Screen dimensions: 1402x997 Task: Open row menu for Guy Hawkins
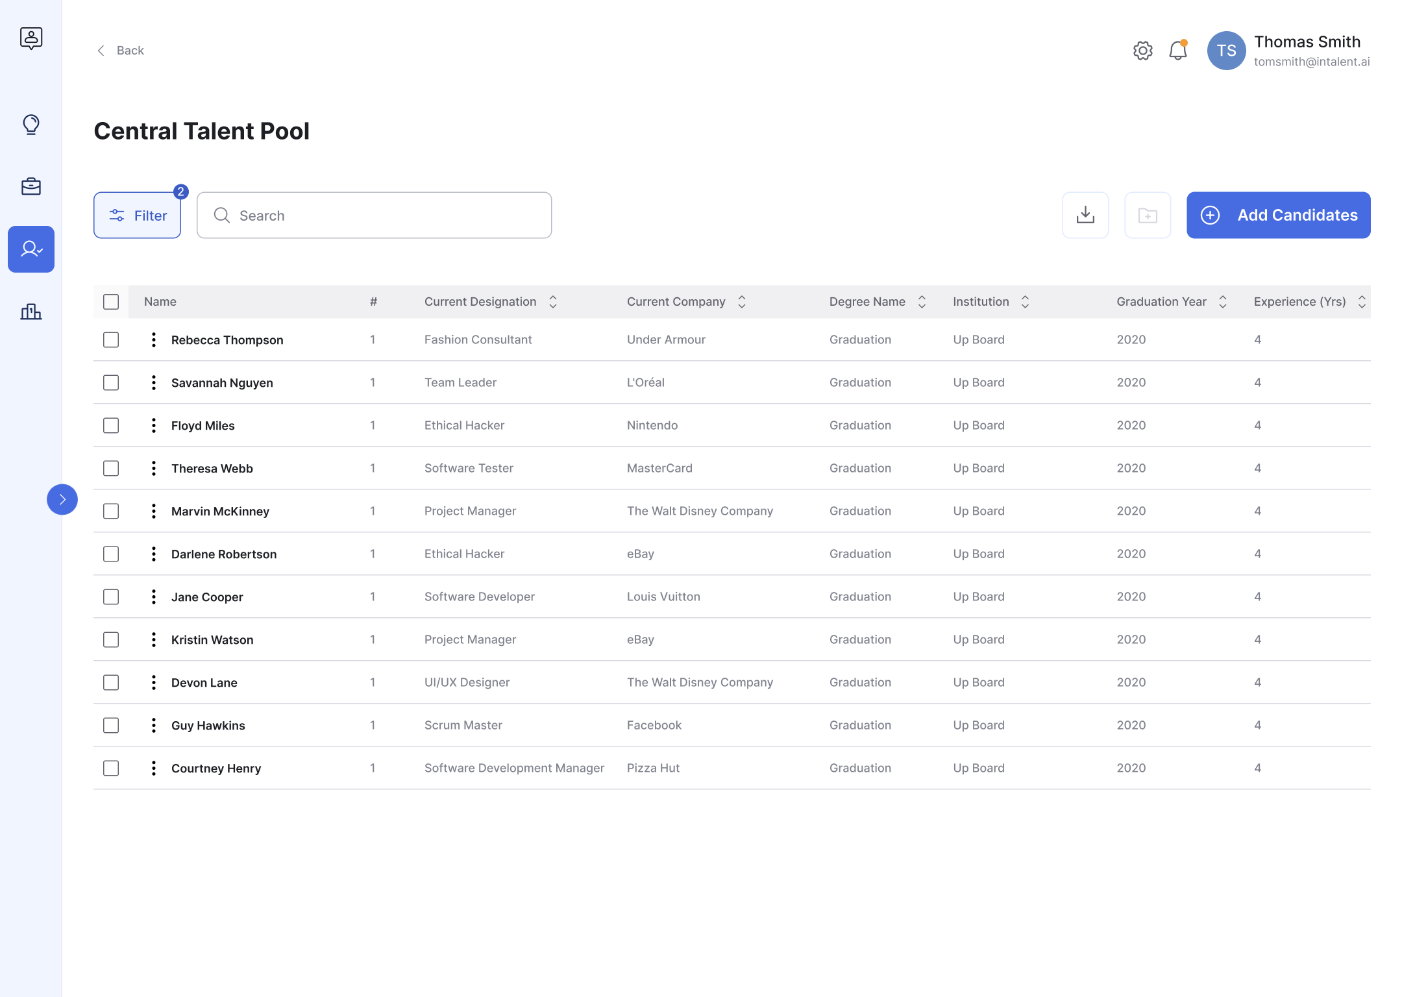[x=154, y=725]
